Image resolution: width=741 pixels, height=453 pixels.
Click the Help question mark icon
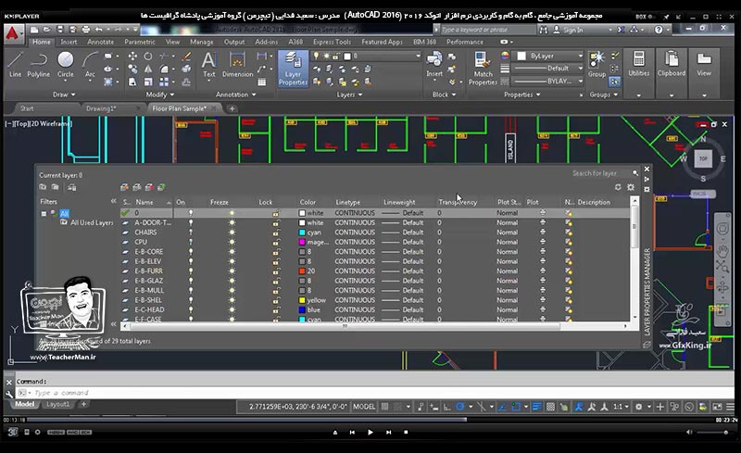point(659,30)
